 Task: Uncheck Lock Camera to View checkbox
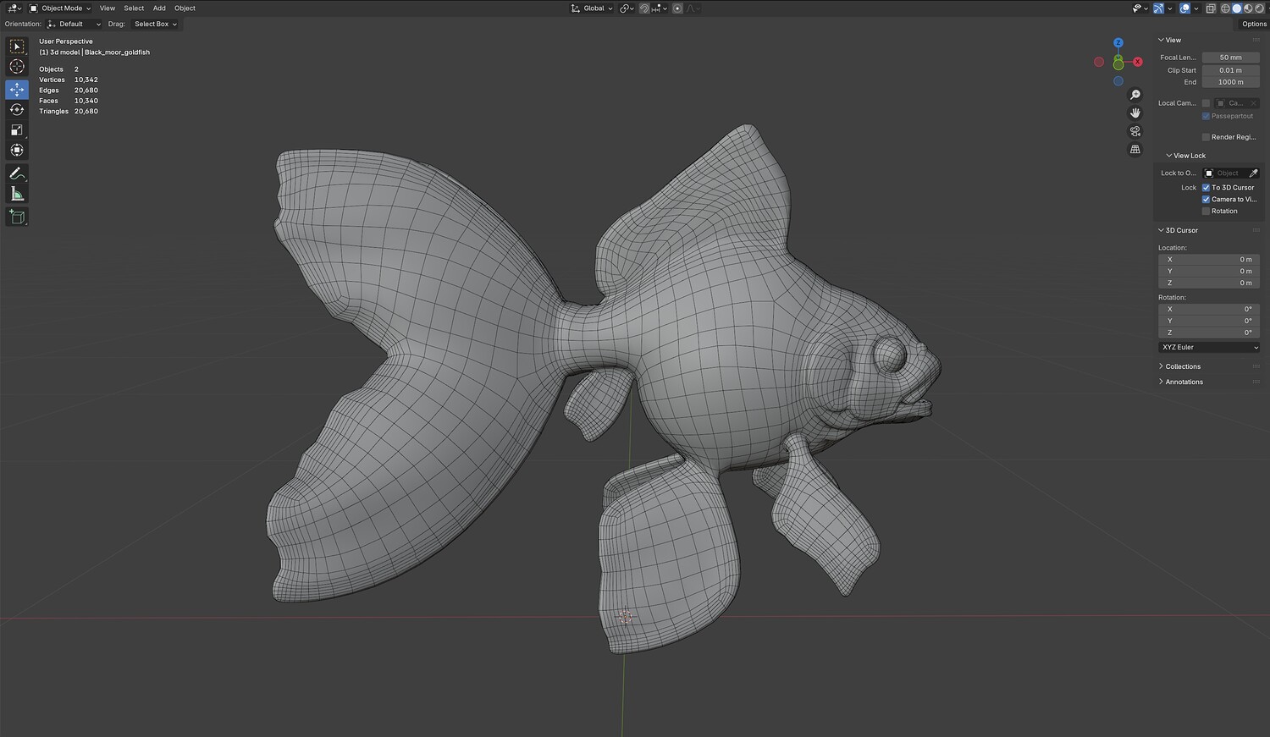[x=1206, y=200]
